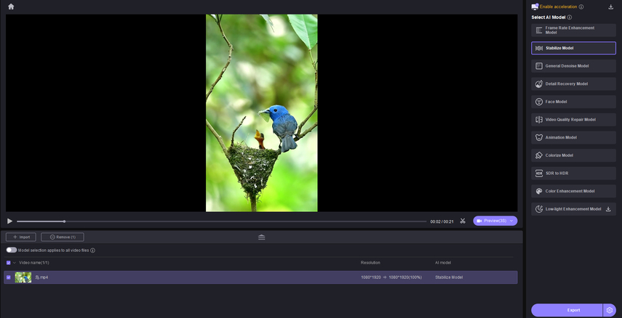Screen dimensions: 622x318
Task: Click the Video name(1/1) header text
Action: coord(34,263)
